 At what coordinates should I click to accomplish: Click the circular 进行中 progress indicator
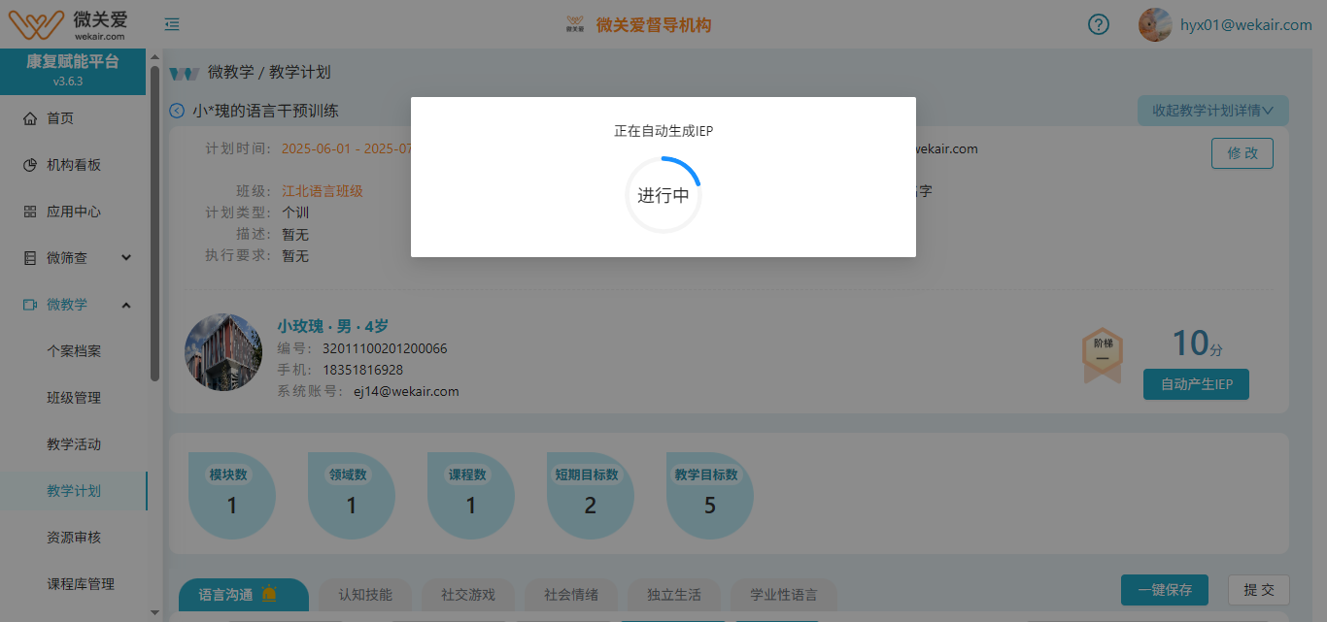(663, 195)
